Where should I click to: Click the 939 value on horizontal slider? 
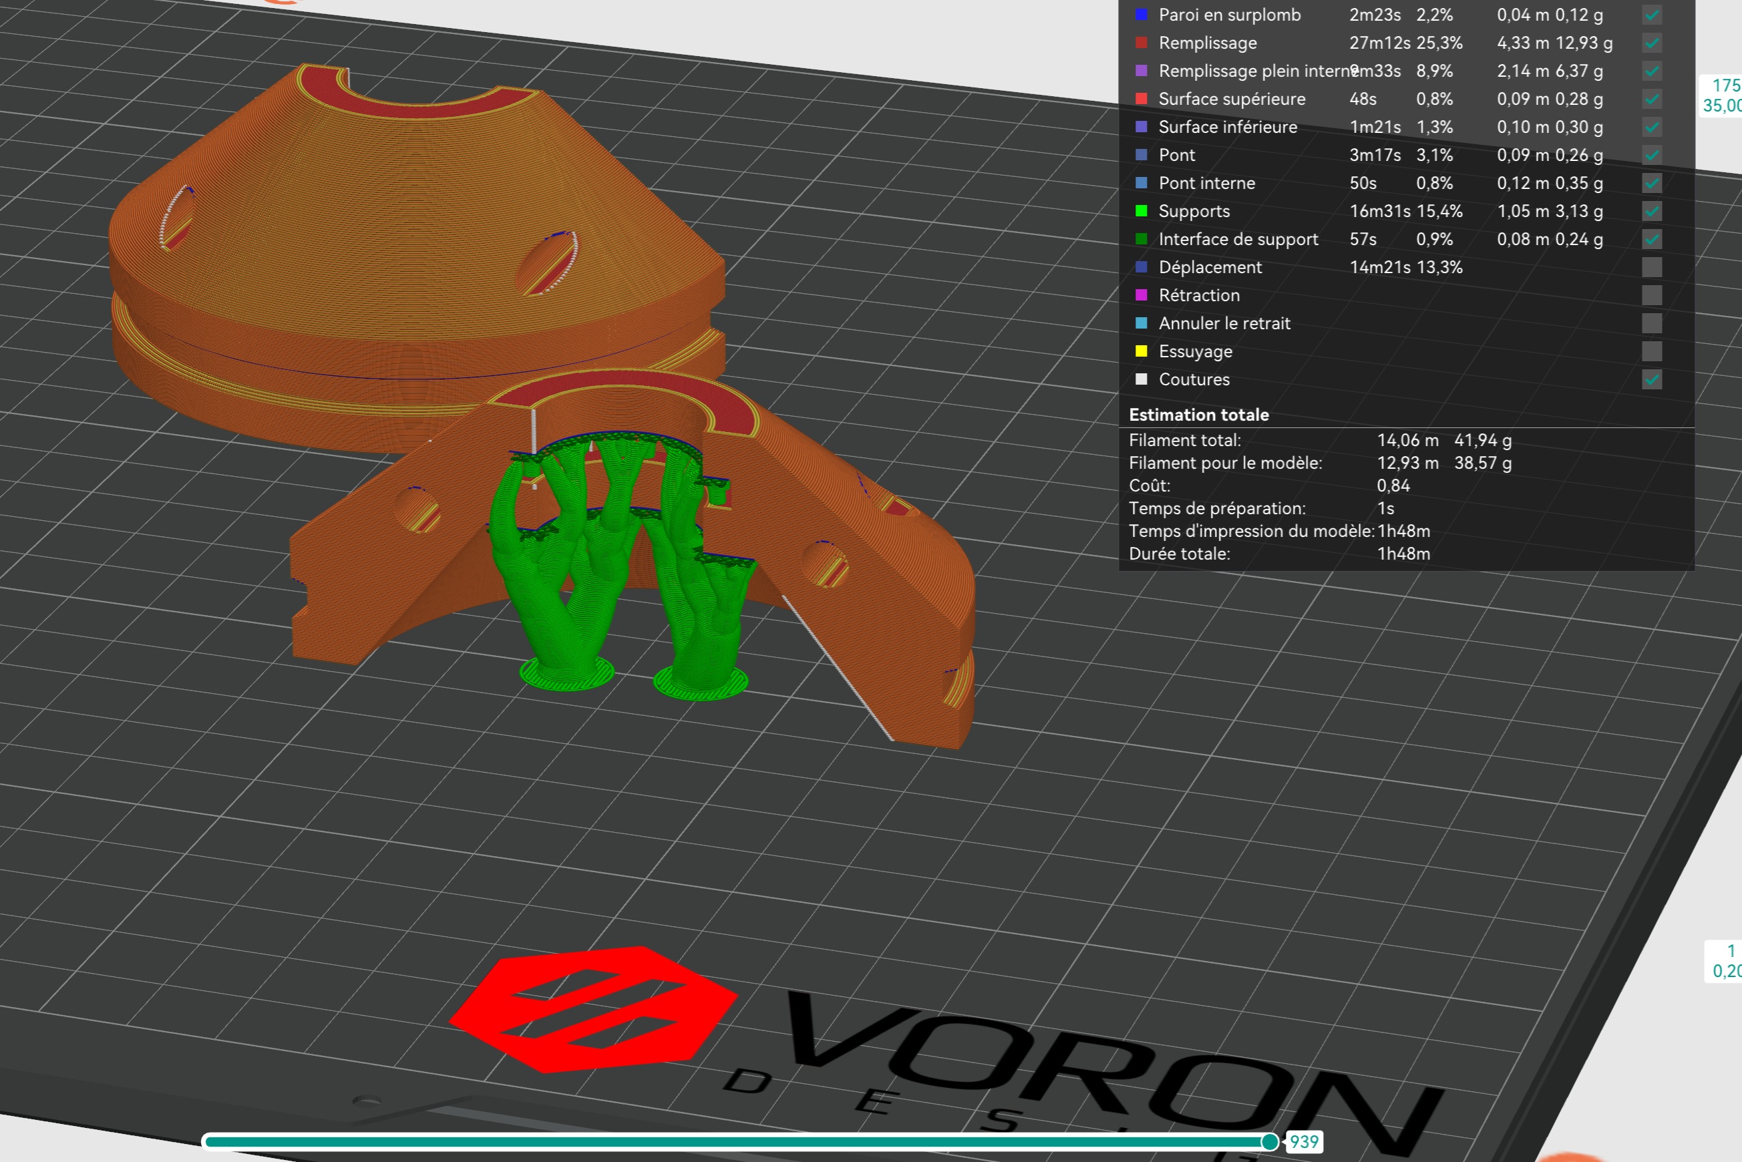1304,1142
